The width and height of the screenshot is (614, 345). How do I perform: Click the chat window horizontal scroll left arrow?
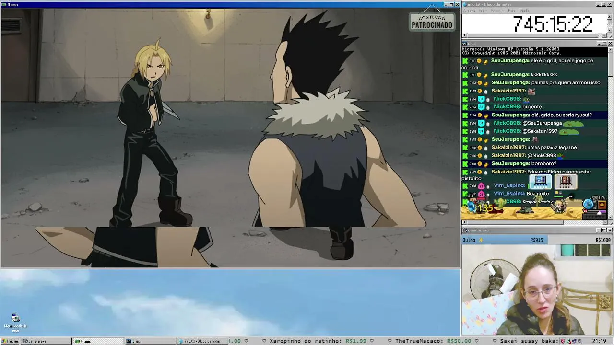(464, 222)
